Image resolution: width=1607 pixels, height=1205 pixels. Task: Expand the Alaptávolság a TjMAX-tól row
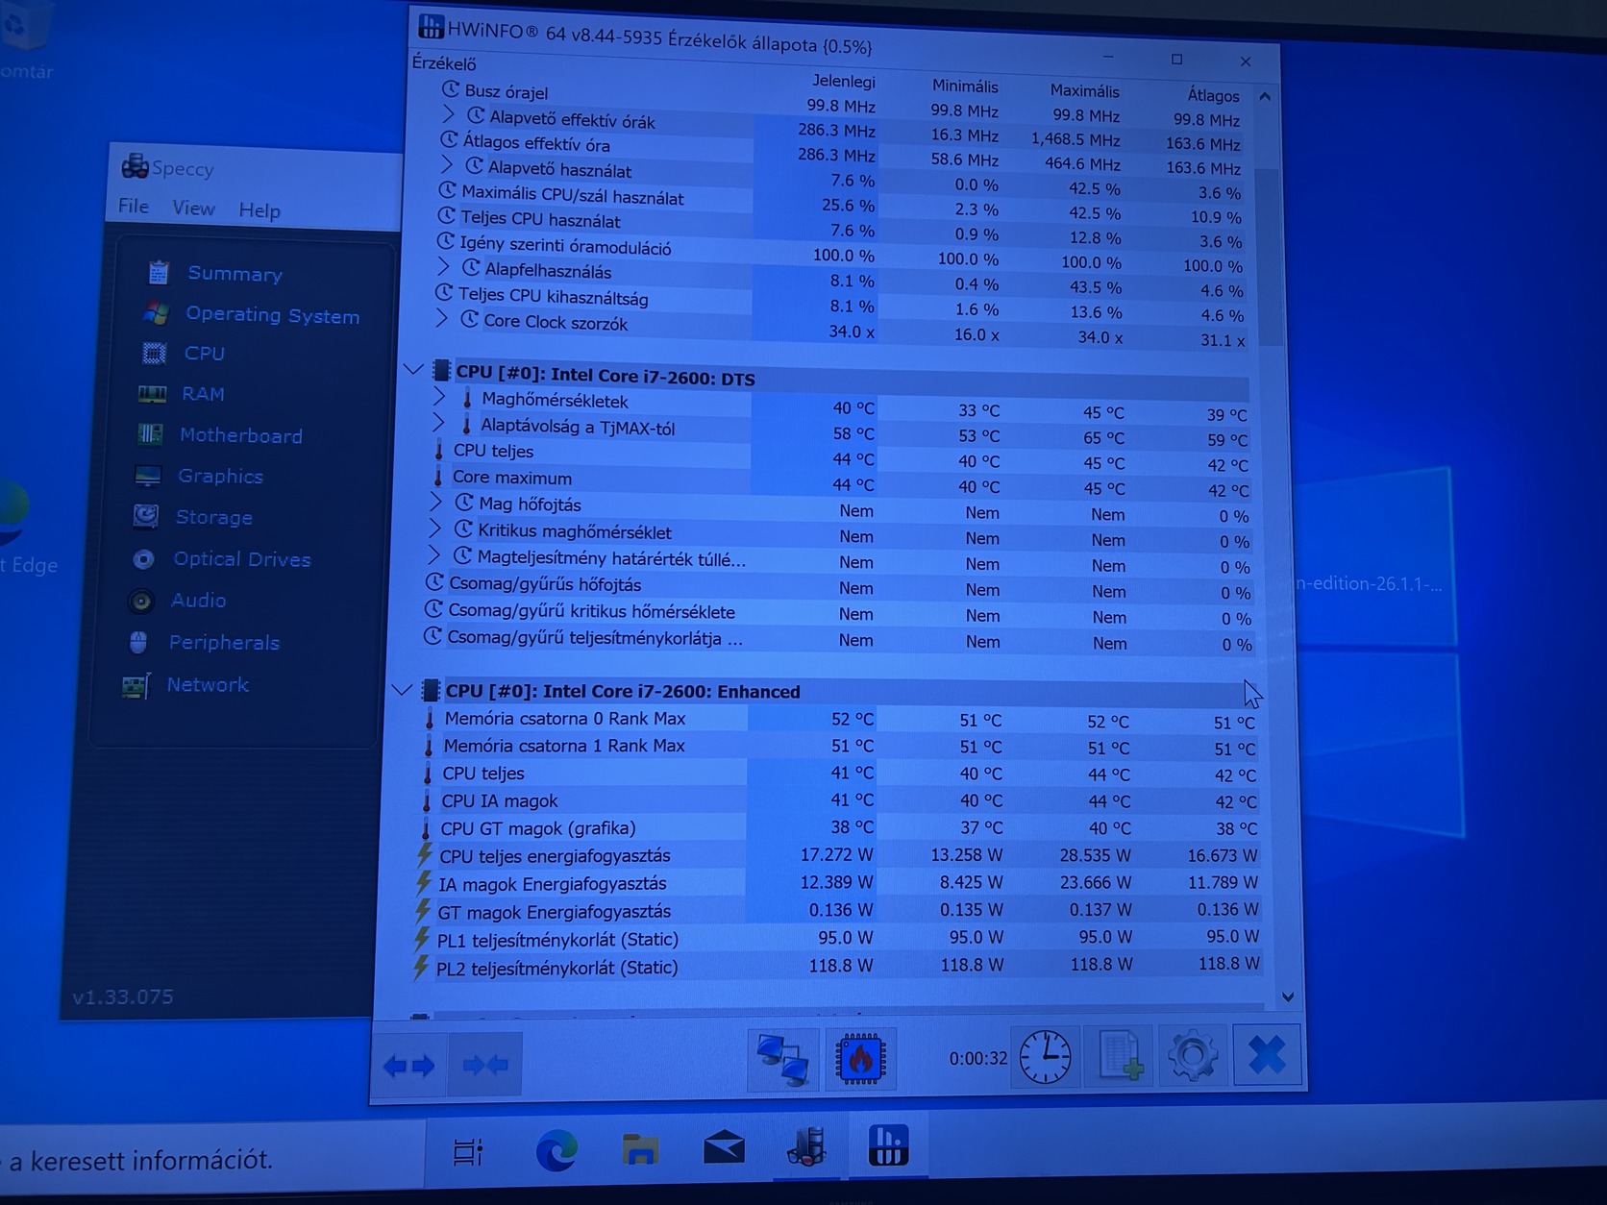click(438, 423)
